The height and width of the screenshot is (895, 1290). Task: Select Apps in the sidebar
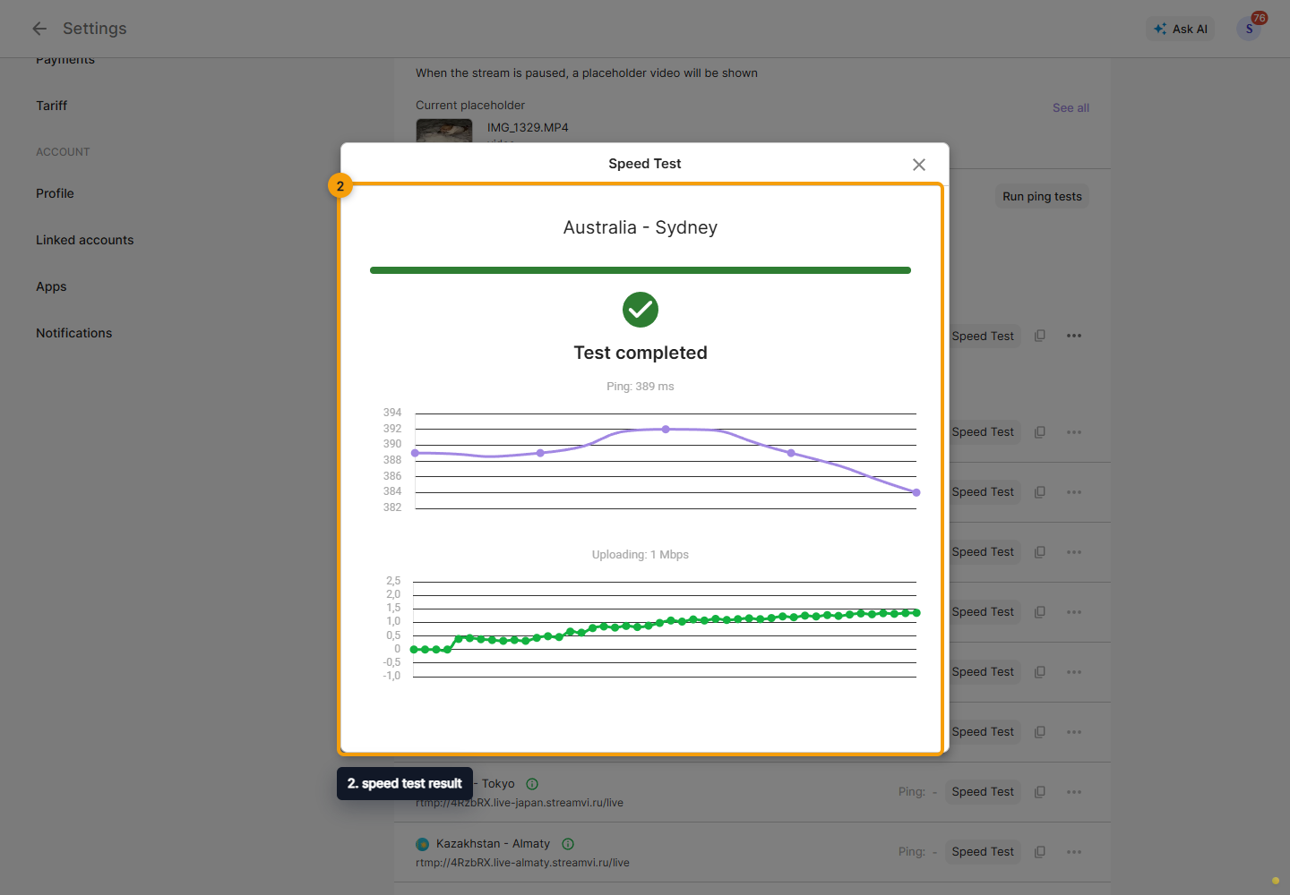coord(51,286)
